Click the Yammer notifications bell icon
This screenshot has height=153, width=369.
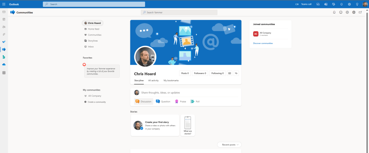(334, 12)
